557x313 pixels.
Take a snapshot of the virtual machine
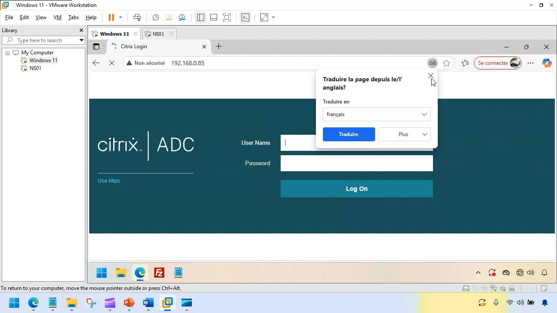tap(155, 17)
